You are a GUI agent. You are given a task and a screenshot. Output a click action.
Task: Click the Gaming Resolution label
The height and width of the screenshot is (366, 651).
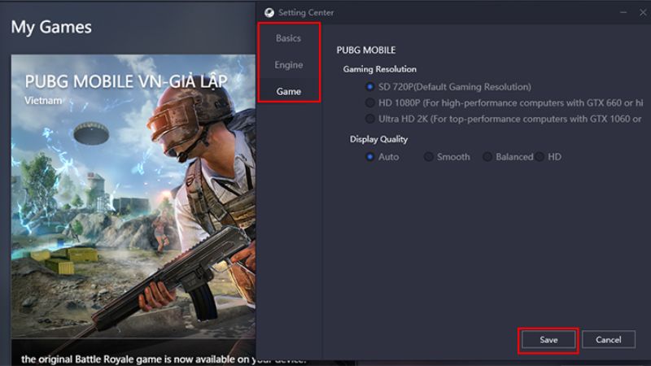tap(379, 69)
